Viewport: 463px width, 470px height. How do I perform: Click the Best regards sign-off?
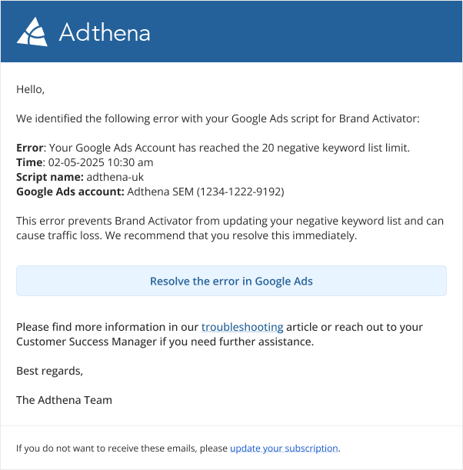coord(49,371)
